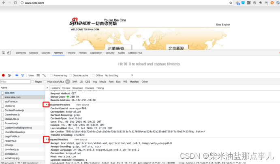The height and width of the screenshot is (164, 280).
Task: Switch to the Response sub-tab
Action: (x=78, y=88)
